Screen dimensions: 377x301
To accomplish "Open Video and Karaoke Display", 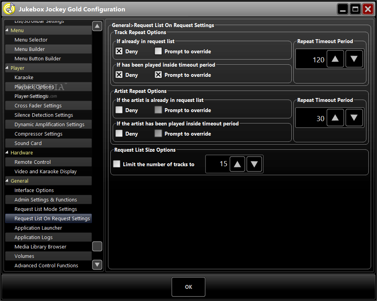I will pos(48,171).
